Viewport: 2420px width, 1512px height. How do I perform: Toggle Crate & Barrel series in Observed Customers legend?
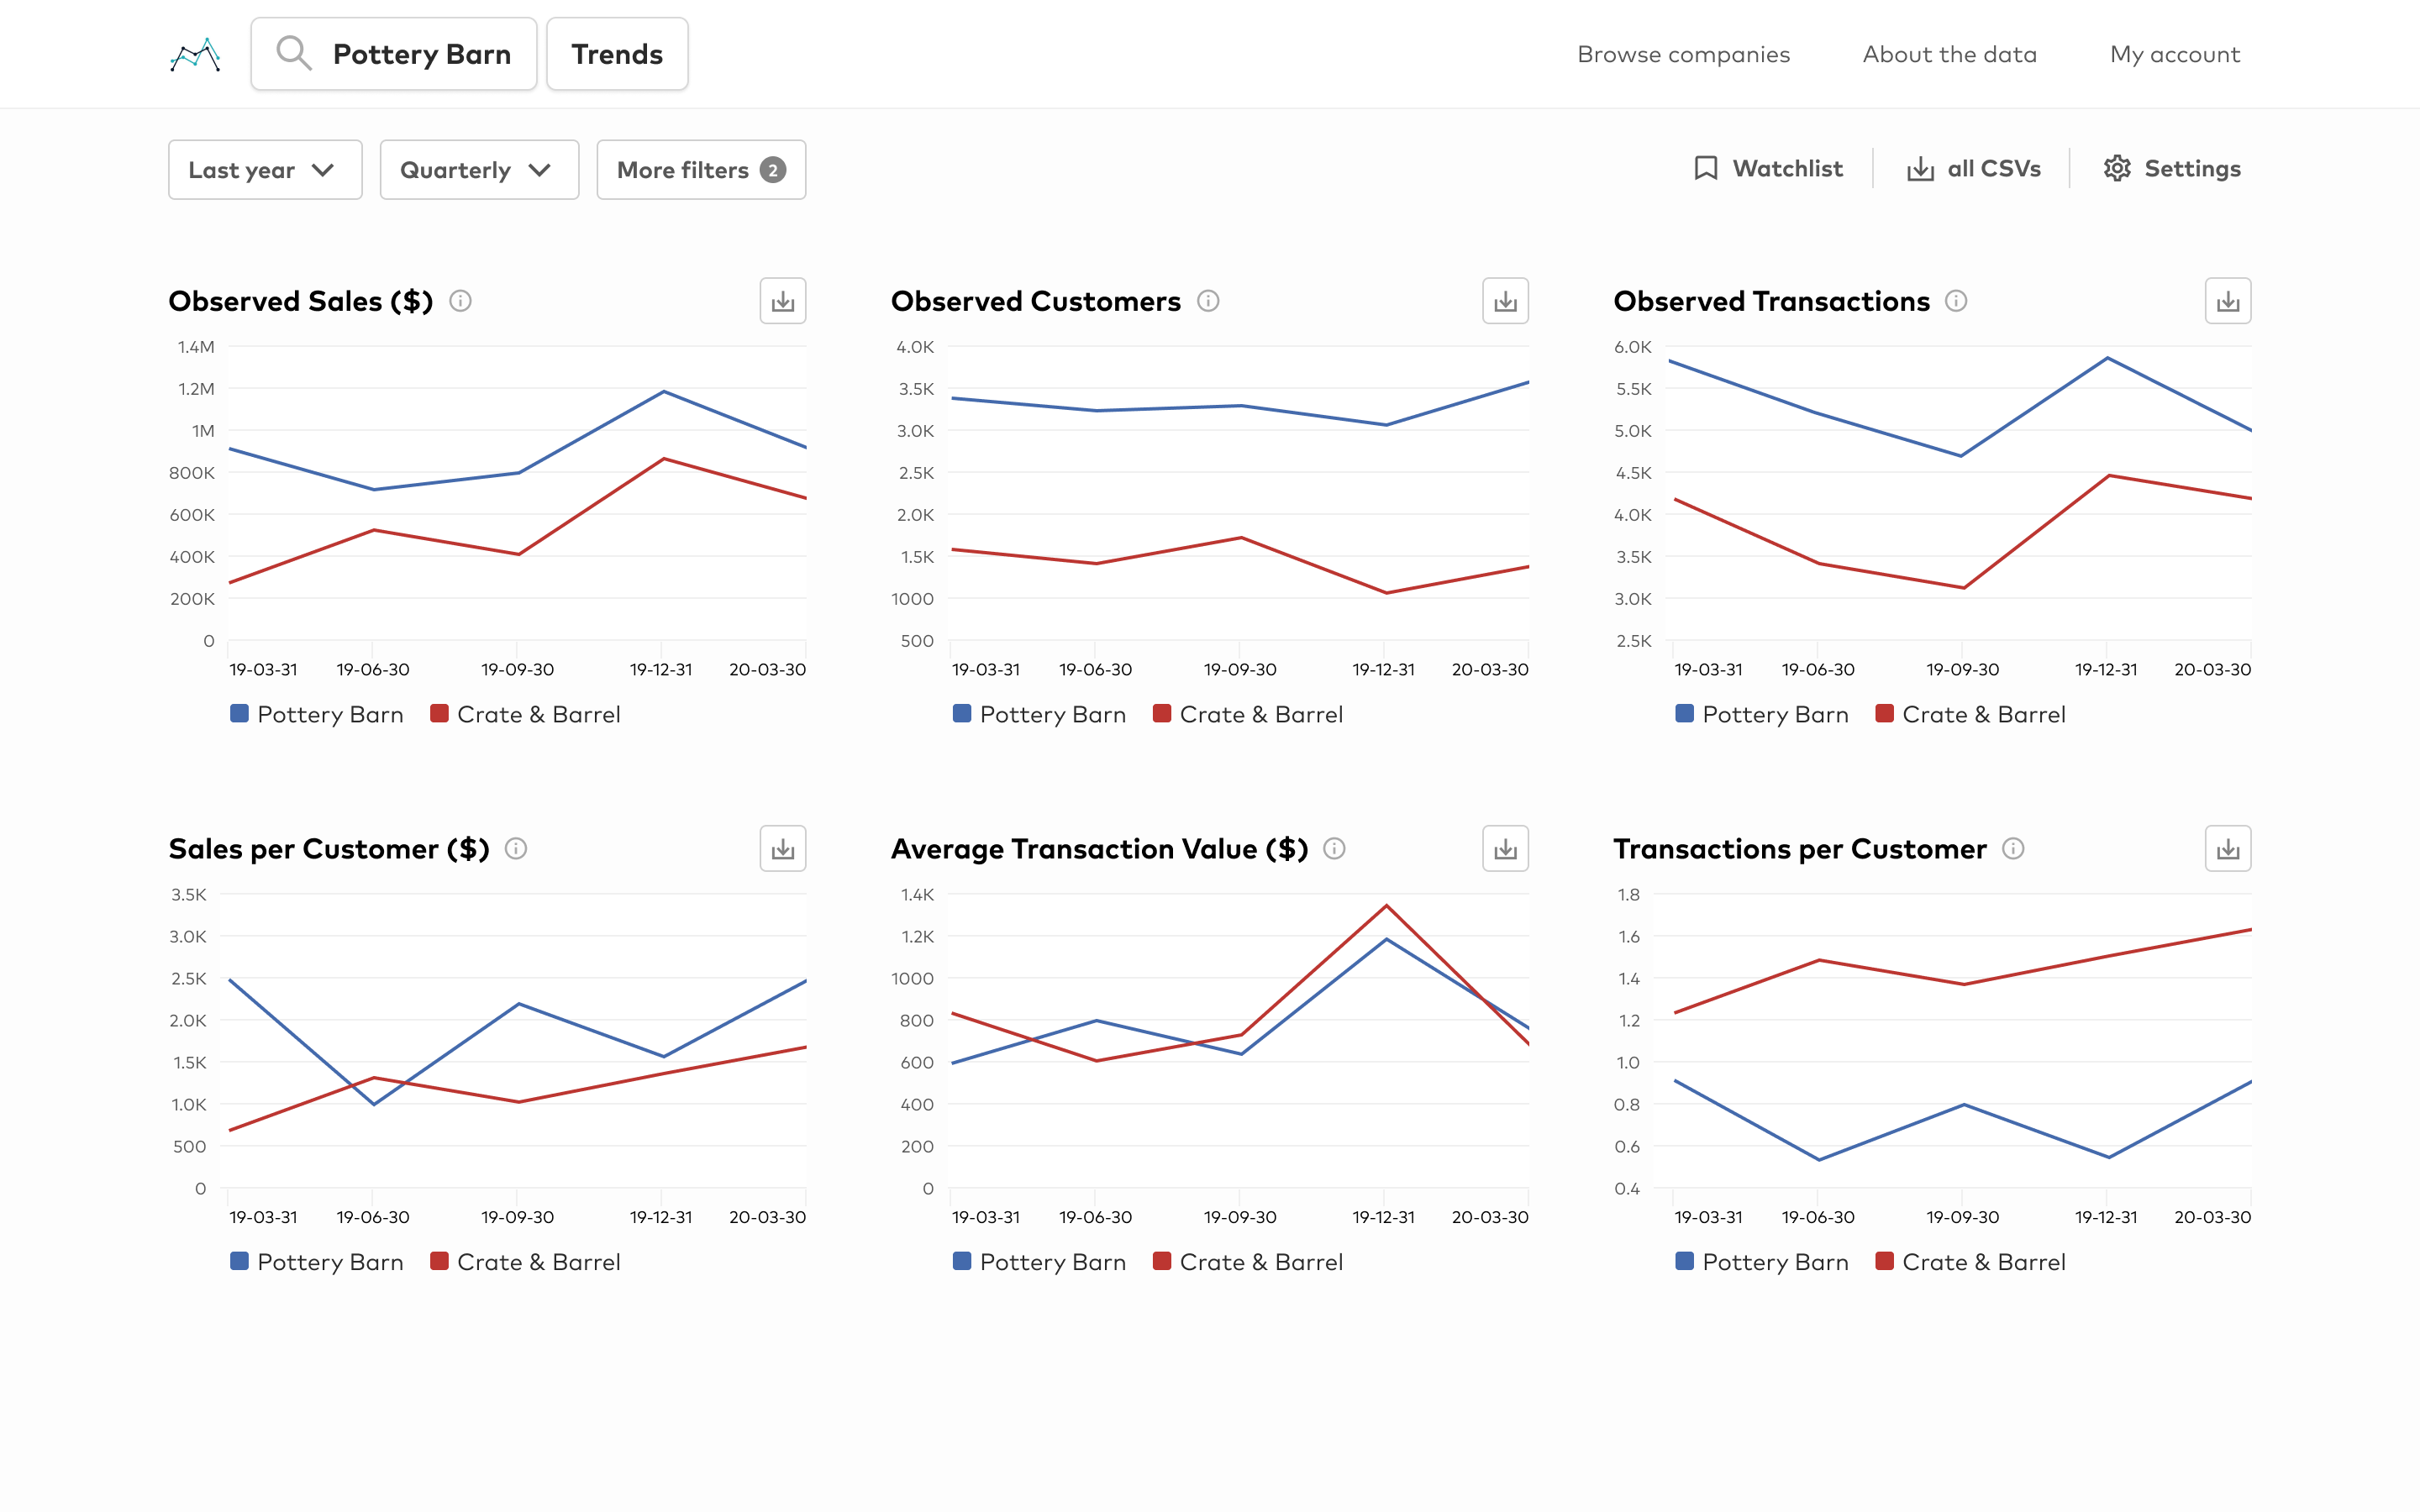click(x=1247, y=714)
